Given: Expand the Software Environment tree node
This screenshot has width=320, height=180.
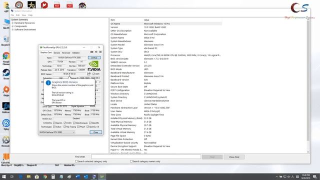Looking at the screenshot, I should [12, 29].
